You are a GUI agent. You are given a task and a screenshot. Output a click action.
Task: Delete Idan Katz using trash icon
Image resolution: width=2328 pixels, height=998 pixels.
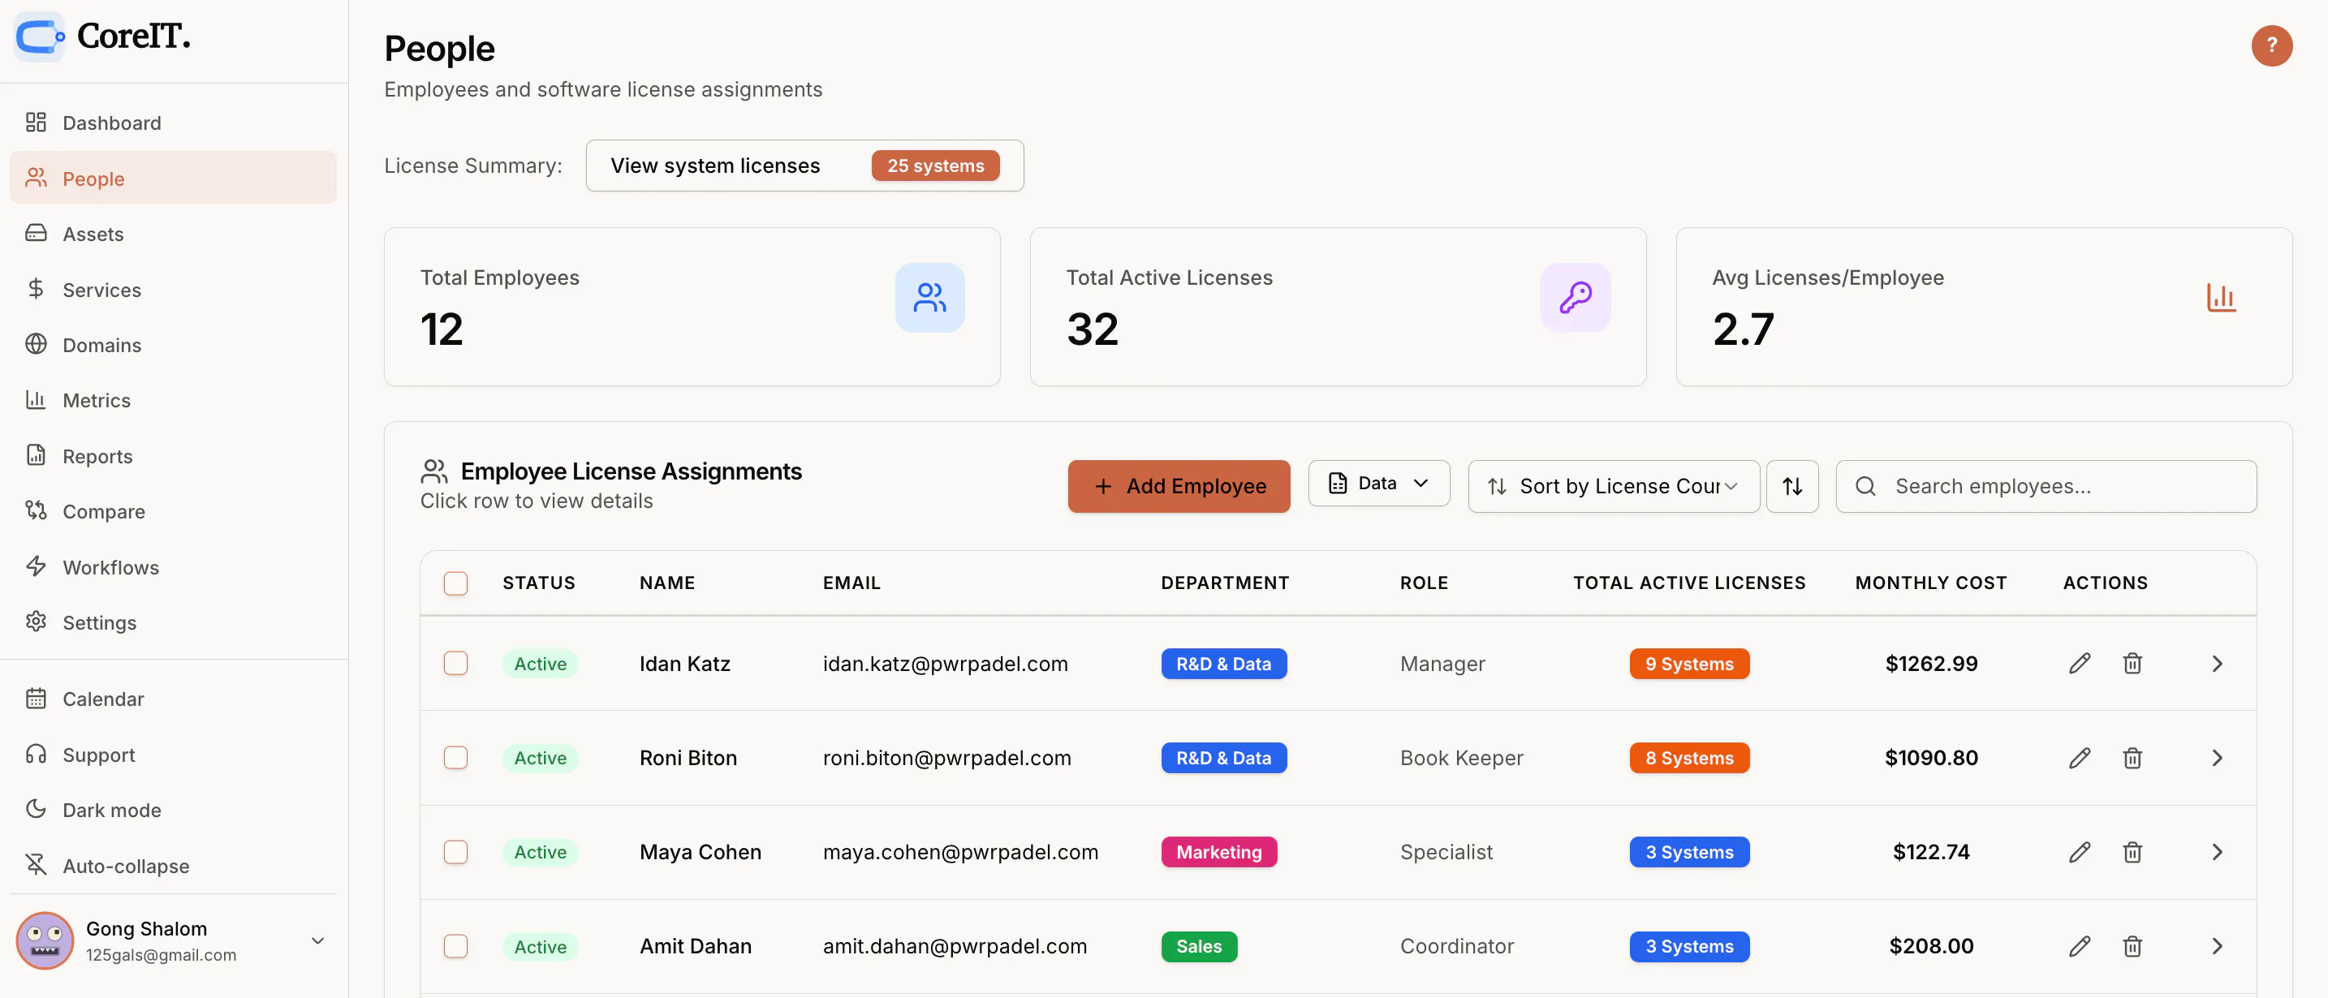2132,663
